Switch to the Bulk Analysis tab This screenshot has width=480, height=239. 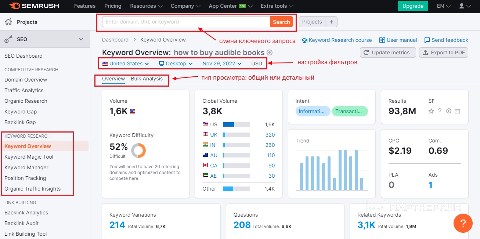coord(147,79)
